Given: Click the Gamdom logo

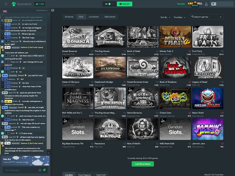Looking at the screenshot, I should [x=22, y=4].
